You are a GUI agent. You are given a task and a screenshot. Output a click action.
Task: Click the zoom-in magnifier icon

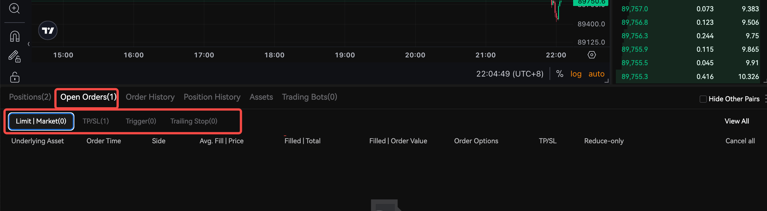(x=14, y=8)
